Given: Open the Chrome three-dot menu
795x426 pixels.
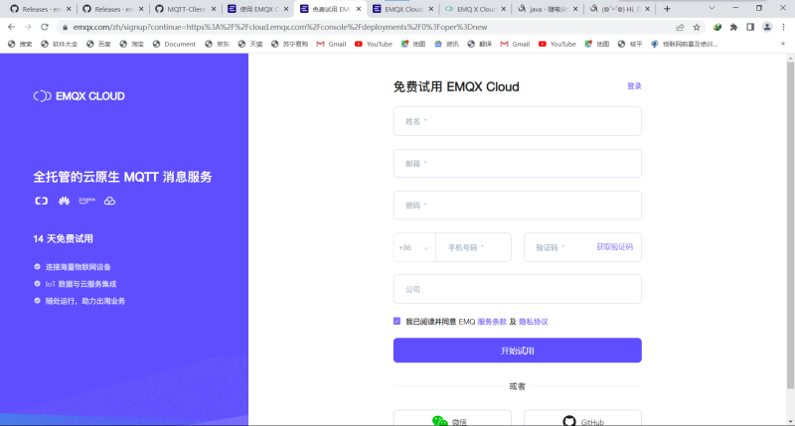Looking at the screenshot, I should [x=783, y=27].
